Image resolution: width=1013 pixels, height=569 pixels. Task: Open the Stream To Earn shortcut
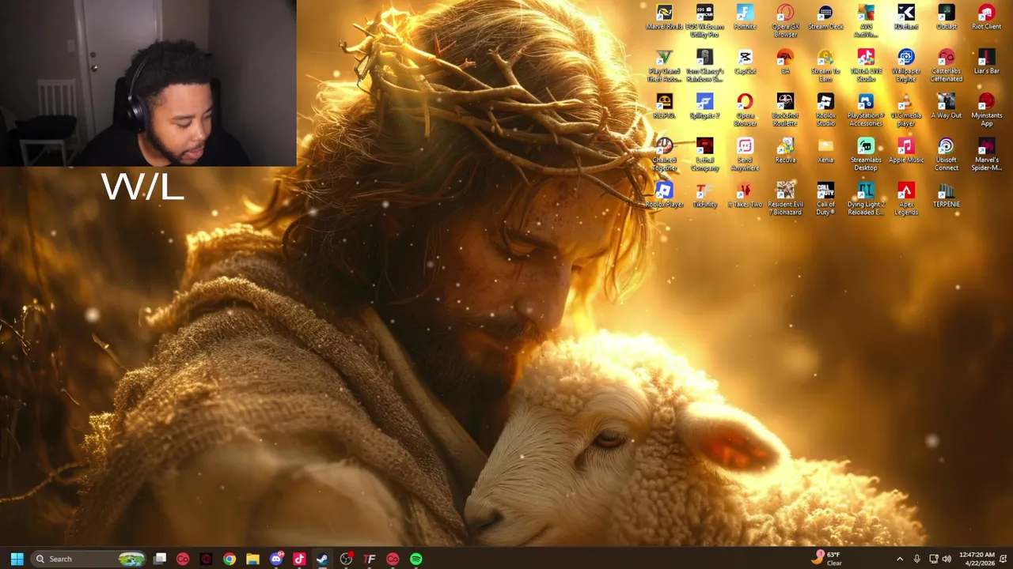[x=825, y=66]
